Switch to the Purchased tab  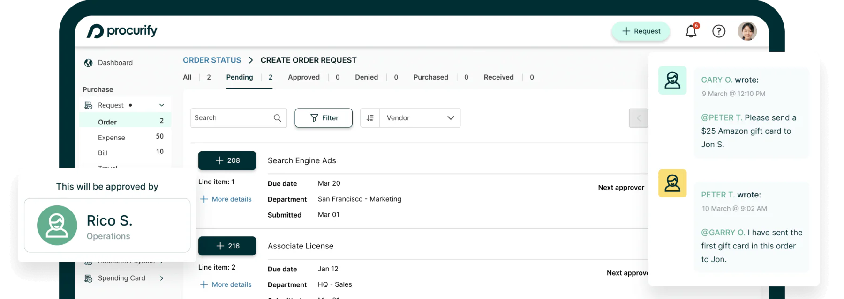tap(431, 77)
